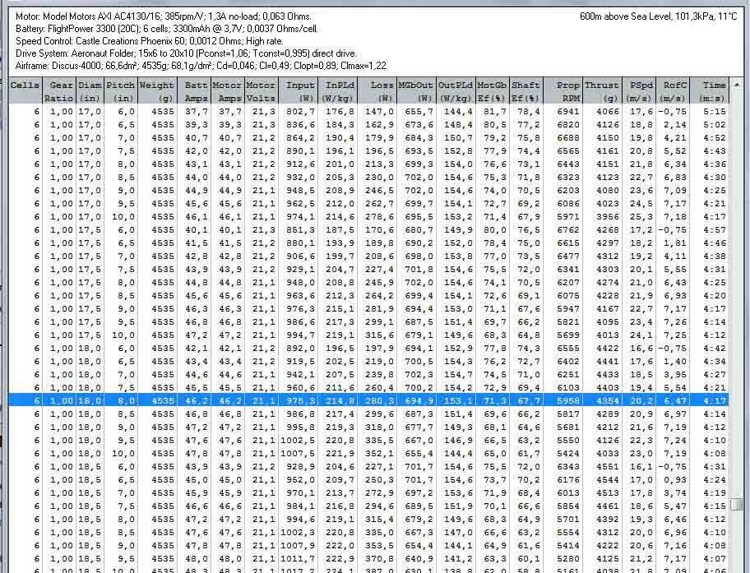Click the Cells column header
The width and height of the screenshot is (750, 573).
(x=25, y=90)
